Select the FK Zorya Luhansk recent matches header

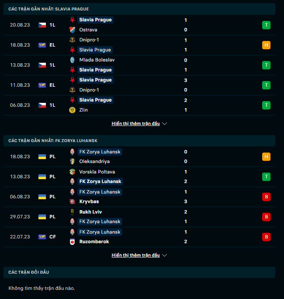tap(53, 141)
